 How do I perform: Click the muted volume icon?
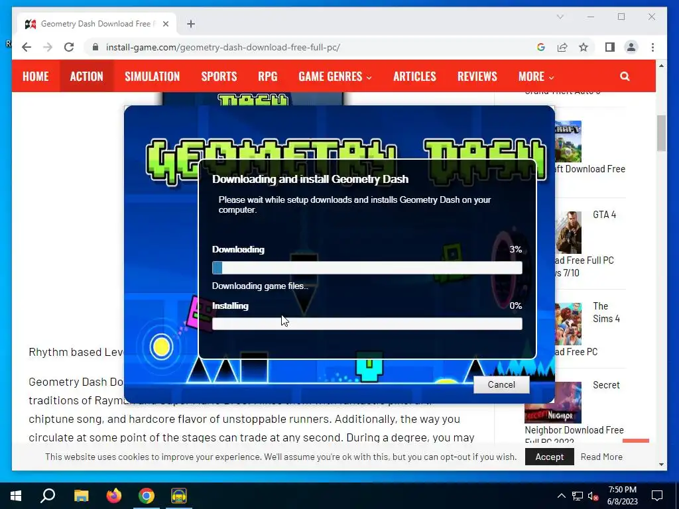click(593, 496)
